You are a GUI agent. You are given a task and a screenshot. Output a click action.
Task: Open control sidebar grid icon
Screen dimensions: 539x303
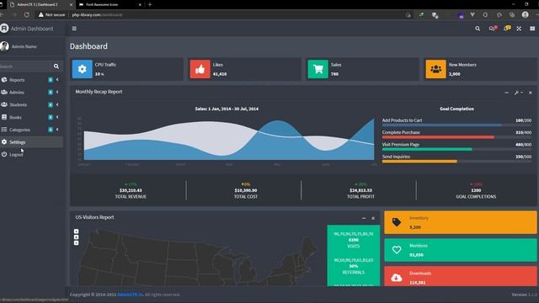point(532,29)
